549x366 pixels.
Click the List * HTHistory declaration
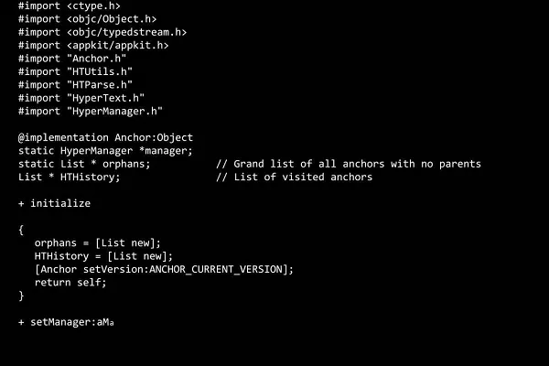click(x=69, y=177)
